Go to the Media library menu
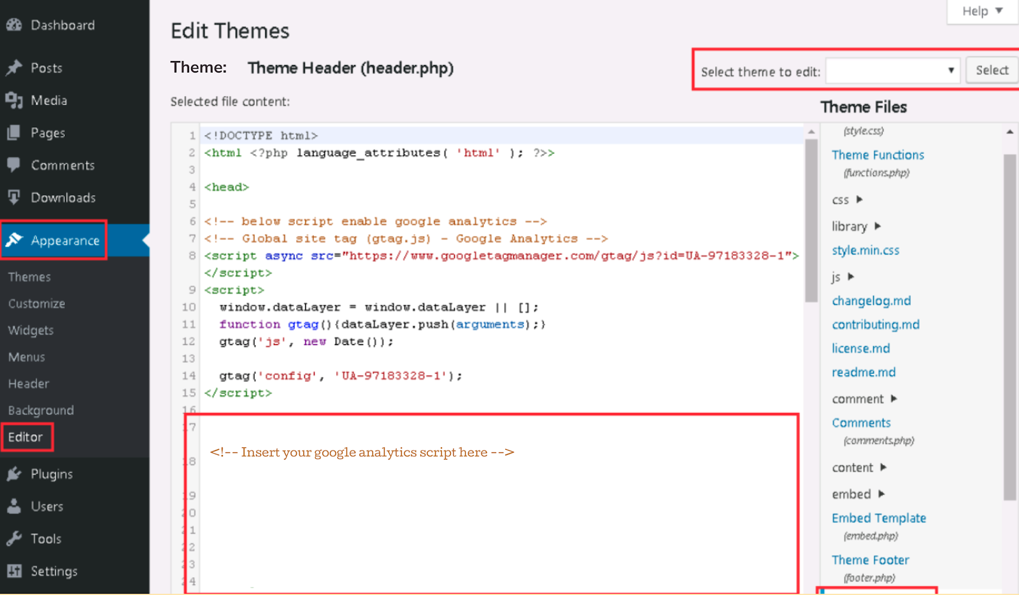The image size is (1019, 595). (49, 100)
